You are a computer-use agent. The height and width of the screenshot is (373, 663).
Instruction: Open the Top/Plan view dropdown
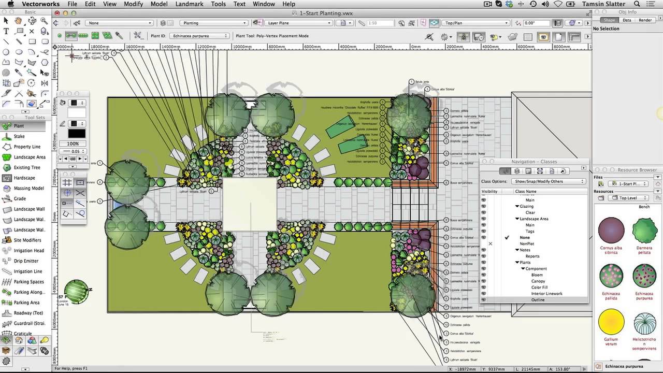[x=477, y=23]
